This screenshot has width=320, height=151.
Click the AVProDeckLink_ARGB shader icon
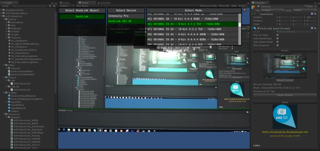pos(12,120)
